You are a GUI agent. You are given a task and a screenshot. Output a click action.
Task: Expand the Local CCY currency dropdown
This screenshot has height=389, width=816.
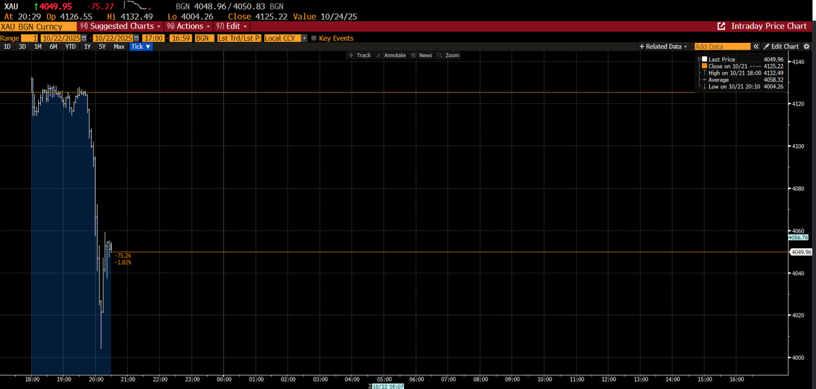(x=305, y=38)
